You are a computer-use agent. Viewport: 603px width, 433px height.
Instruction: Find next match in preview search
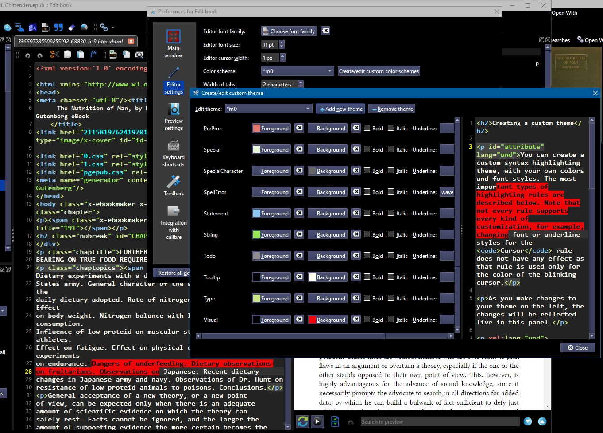point(528,421)
